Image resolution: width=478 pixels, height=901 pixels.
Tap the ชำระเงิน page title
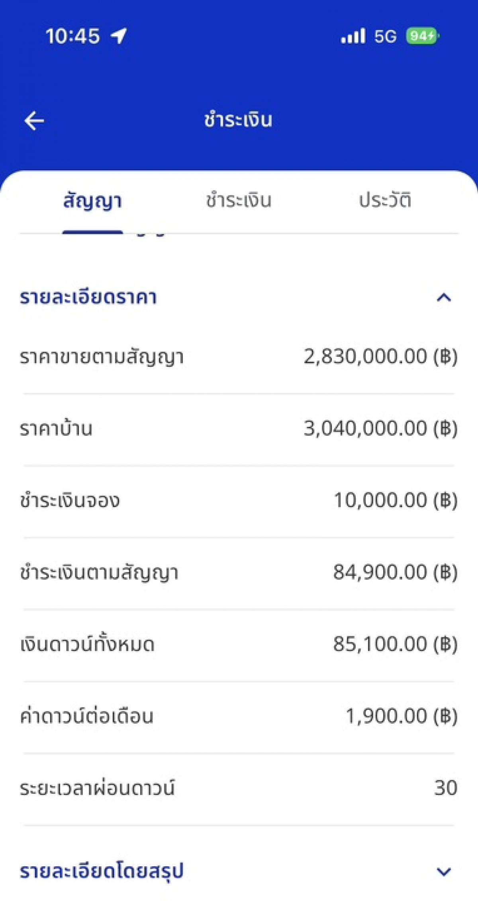[238, 120]
